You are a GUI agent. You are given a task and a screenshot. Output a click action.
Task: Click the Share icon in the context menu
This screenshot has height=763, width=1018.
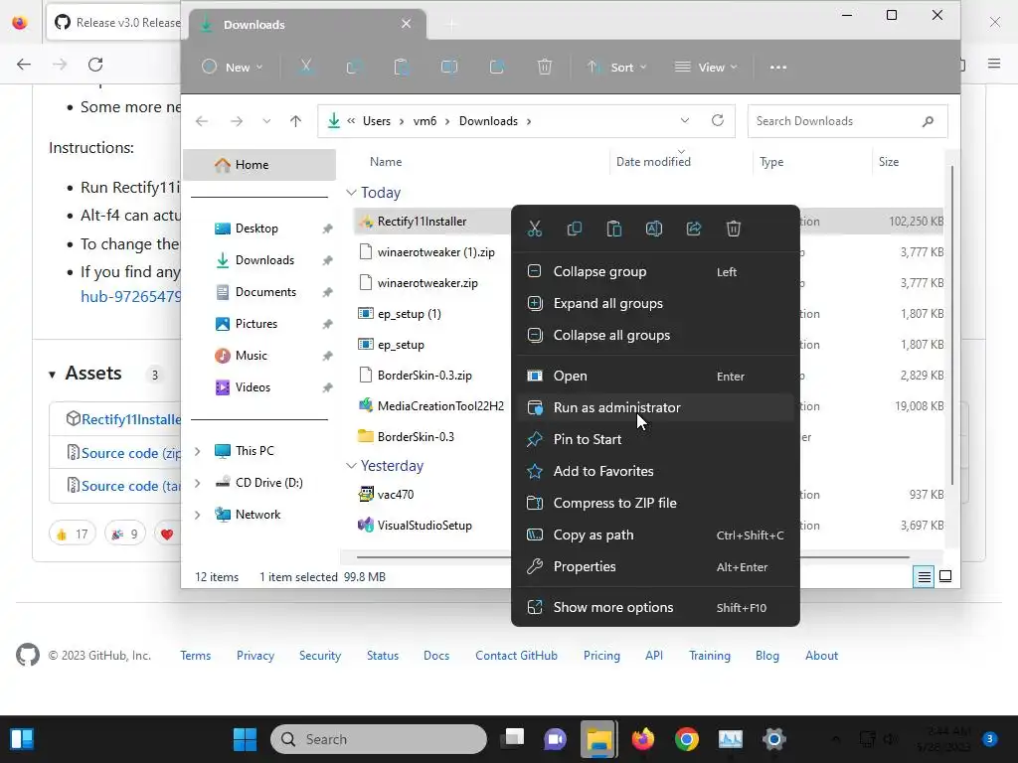coord(693,229)
